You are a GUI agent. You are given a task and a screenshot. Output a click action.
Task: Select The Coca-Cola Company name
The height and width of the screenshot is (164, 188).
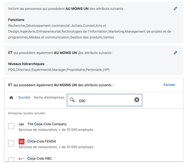(x=47, y=124)
